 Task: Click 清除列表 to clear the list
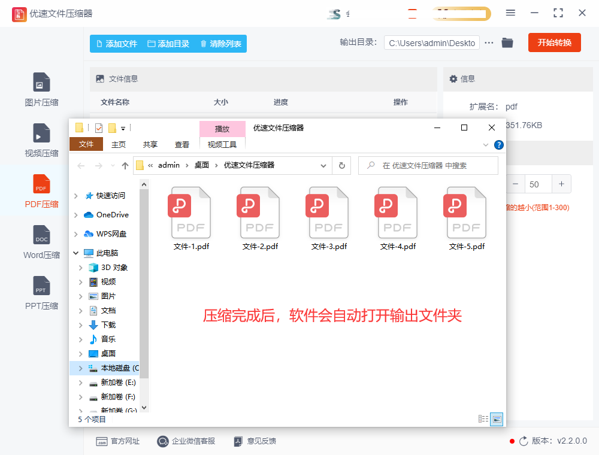(221, 44)
